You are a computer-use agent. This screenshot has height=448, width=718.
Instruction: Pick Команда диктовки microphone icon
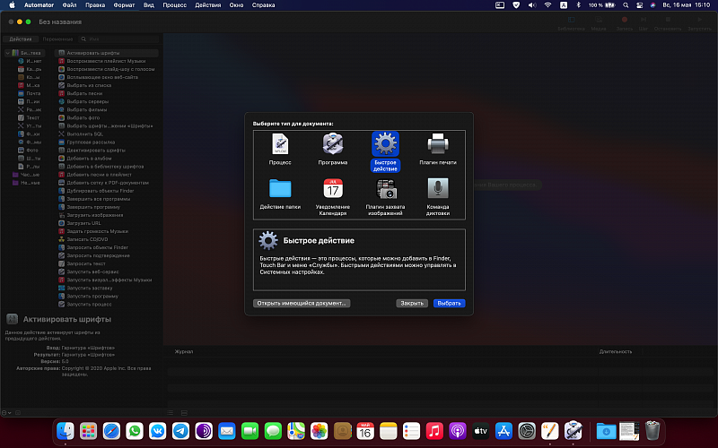coord(438,189)
